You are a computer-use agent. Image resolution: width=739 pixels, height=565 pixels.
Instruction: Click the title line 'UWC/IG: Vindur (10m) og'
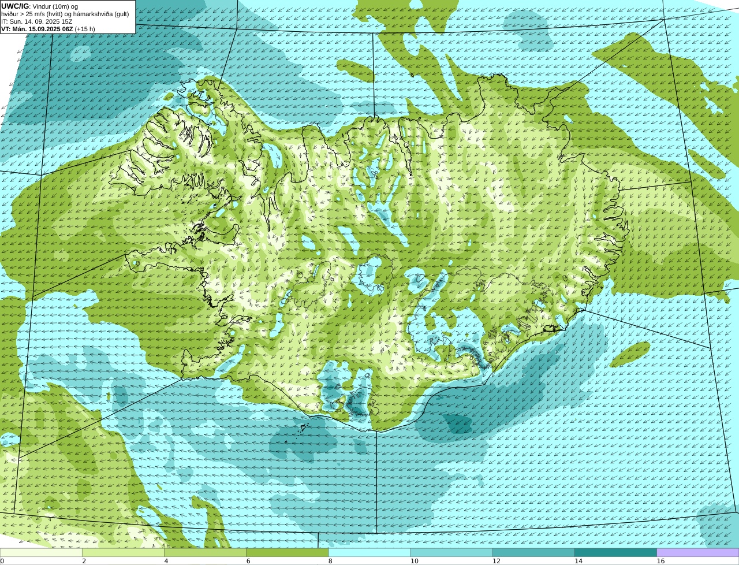click(x=40, y=6)
